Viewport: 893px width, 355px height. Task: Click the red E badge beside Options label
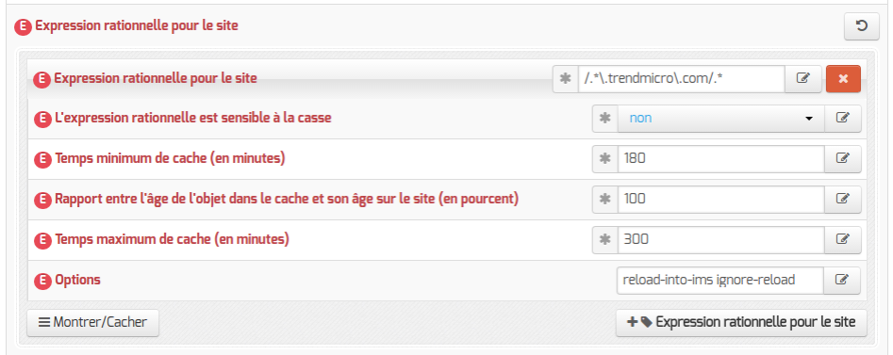click(x=42, y=281)
